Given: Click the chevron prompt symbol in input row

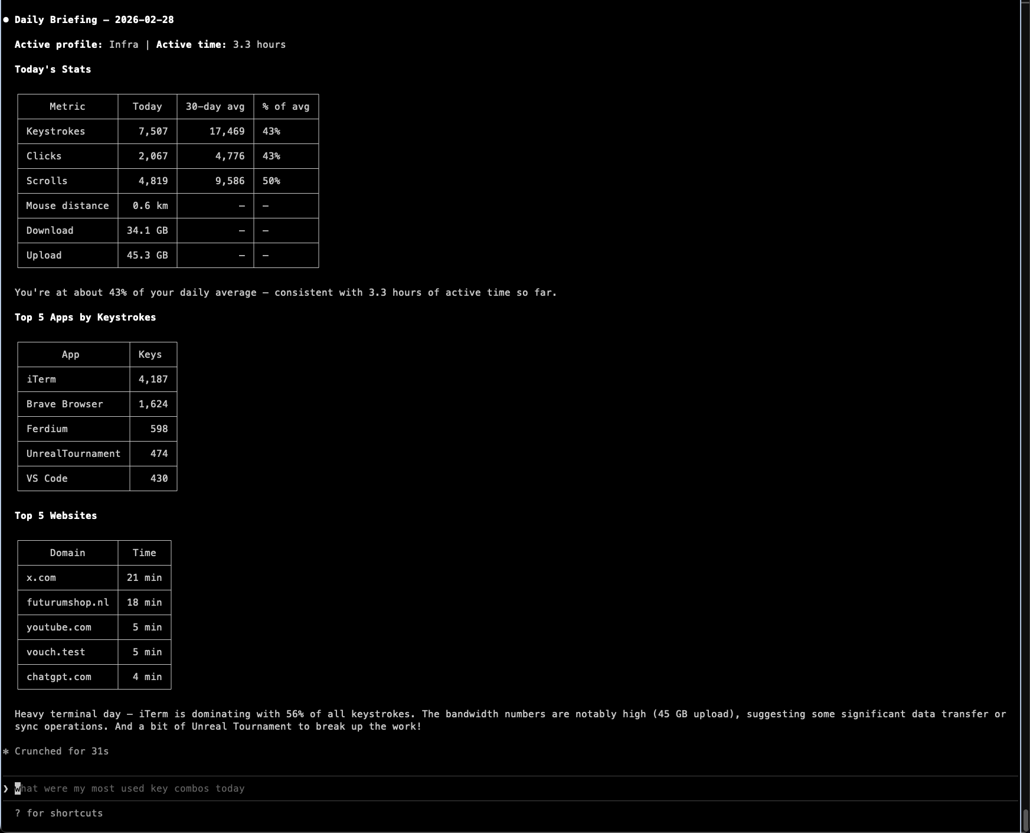Looking at the screenshot, I should coord(5,788).
